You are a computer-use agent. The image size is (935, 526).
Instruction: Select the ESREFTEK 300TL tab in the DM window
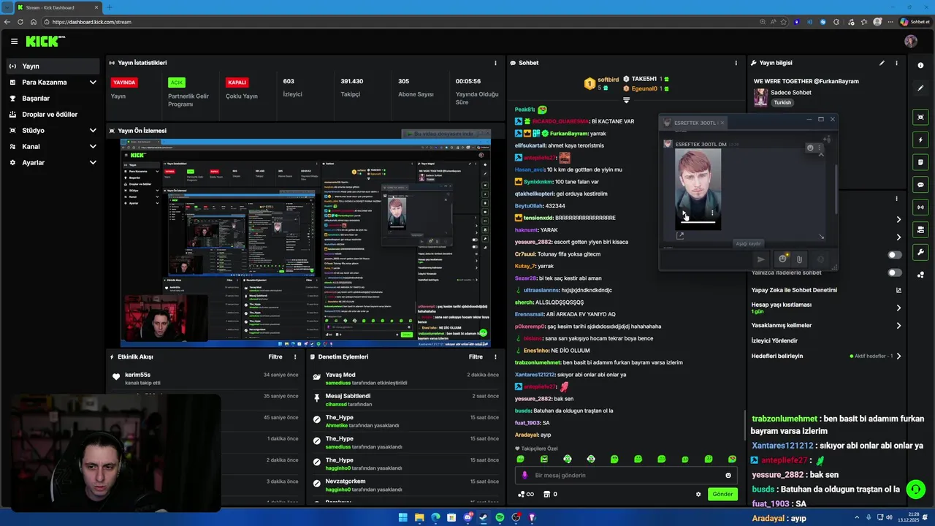point(693,123)
